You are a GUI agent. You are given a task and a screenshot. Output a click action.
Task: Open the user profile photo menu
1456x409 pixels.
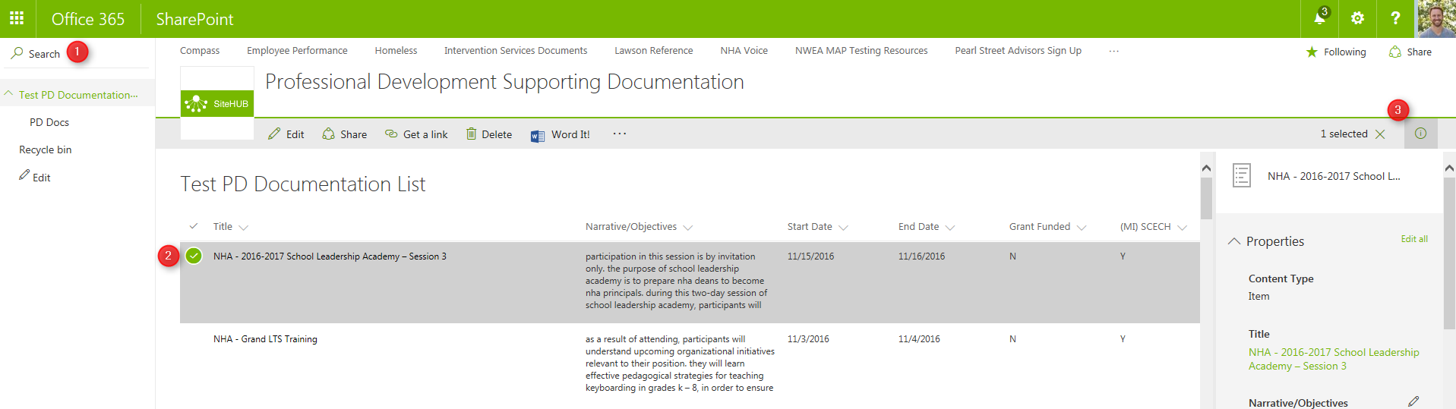1435,18
